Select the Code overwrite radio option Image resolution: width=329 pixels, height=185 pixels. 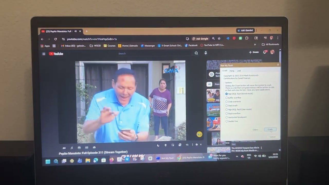pyautogui.click(x=233, y=101)
